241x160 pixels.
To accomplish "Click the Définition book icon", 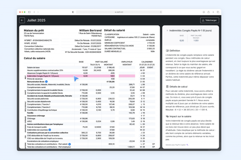I will pyautogui.click(x=167, y=51).
